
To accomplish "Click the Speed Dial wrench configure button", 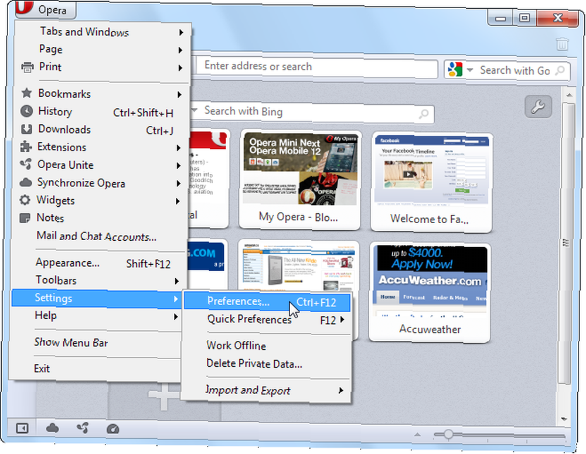I will (x=538, y=107).
